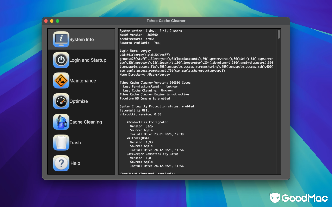Minimize the Tahoe Cache Cleaner window

(51, 21)
